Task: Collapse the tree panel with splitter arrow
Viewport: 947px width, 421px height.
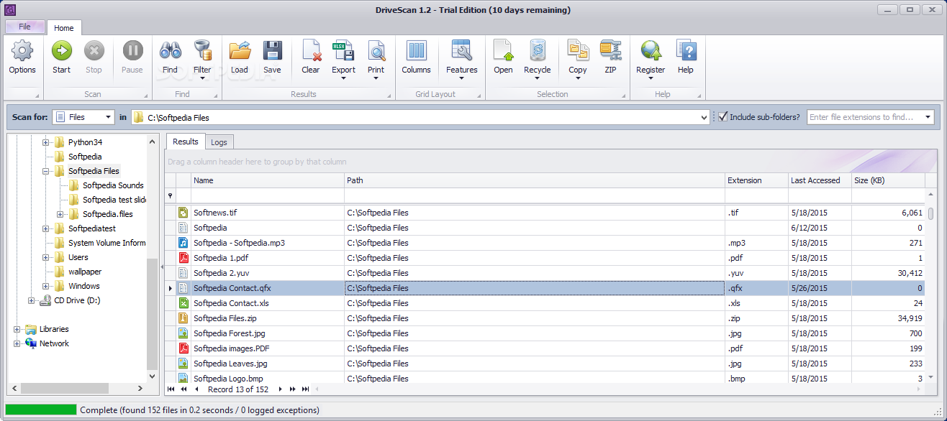Action: point(162,267)
